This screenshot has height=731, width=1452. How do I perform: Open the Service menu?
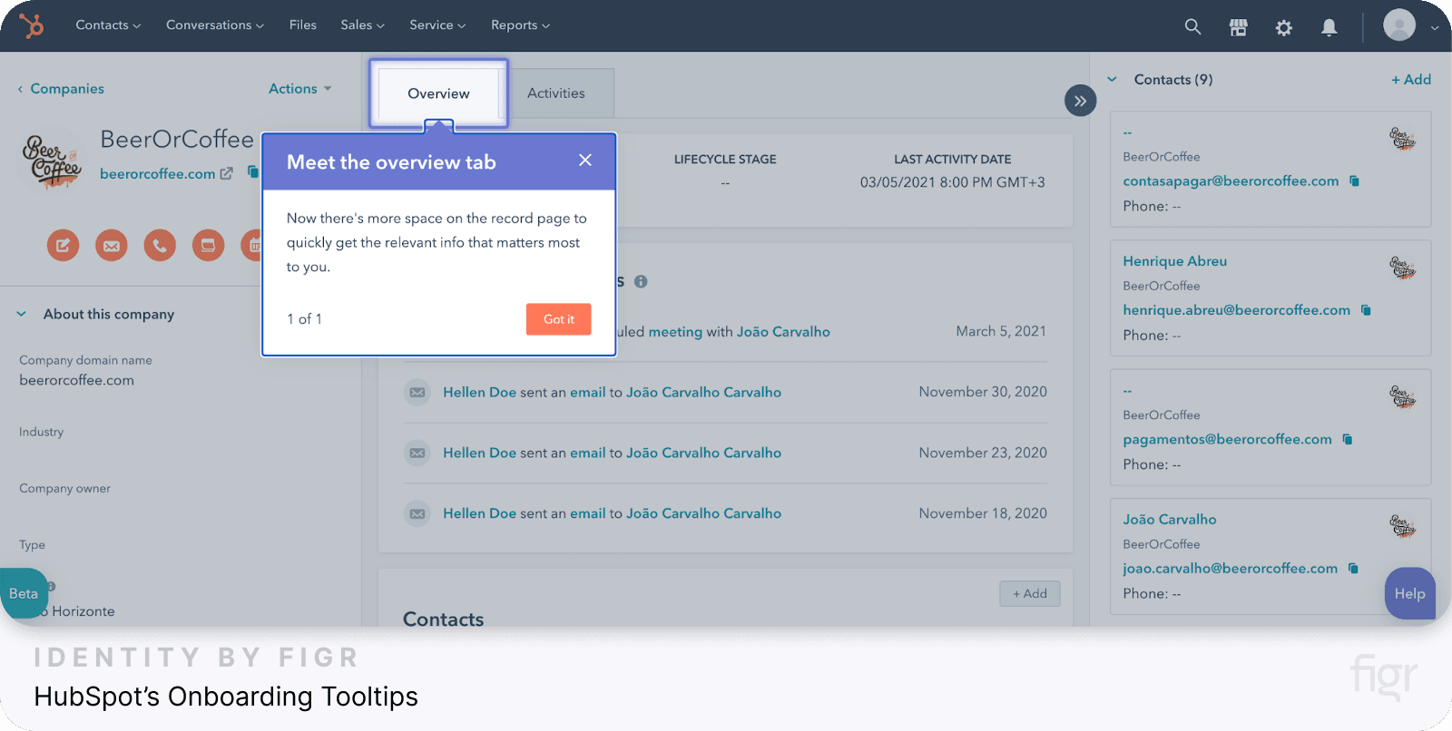(437, 25)
